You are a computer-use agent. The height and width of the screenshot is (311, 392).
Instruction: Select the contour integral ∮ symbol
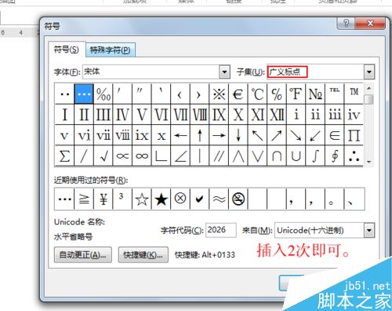335,156
